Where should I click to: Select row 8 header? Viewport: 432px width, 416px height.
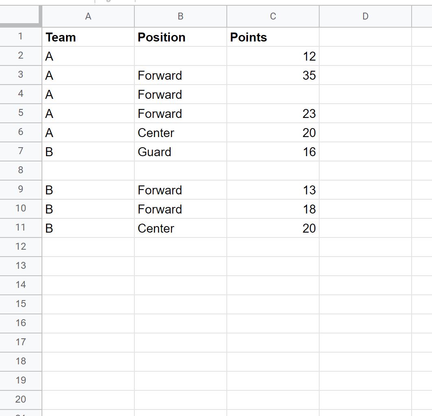[21, 170]
